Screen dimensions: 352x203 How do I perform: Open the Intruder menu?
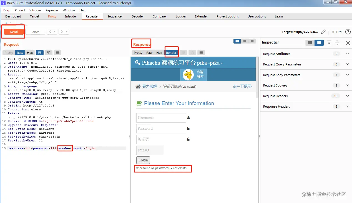[x=35, y=10]
